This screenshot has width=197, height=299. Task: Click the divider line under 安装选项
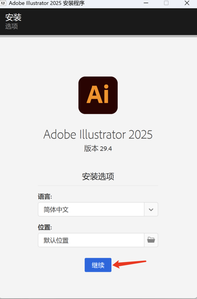(98, 185)
